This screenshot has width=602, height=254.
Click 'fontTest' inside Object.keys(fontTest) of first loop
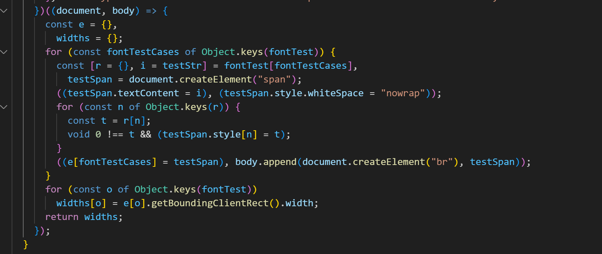point(291,52)
